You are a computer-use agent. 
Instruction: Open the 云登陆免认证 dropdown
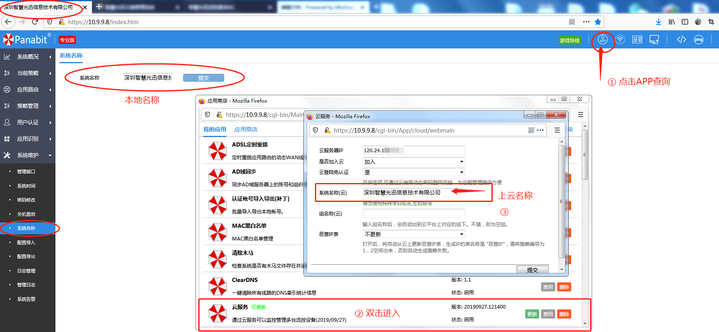[413, 172]
